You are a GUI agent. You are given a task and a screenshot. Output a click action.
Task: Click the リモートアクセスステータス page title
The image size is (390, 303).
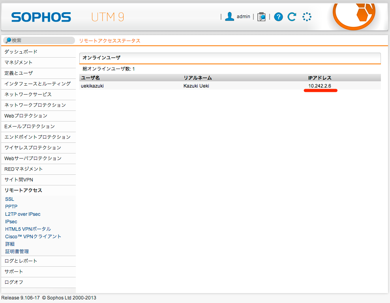click(x=110, y=41)
